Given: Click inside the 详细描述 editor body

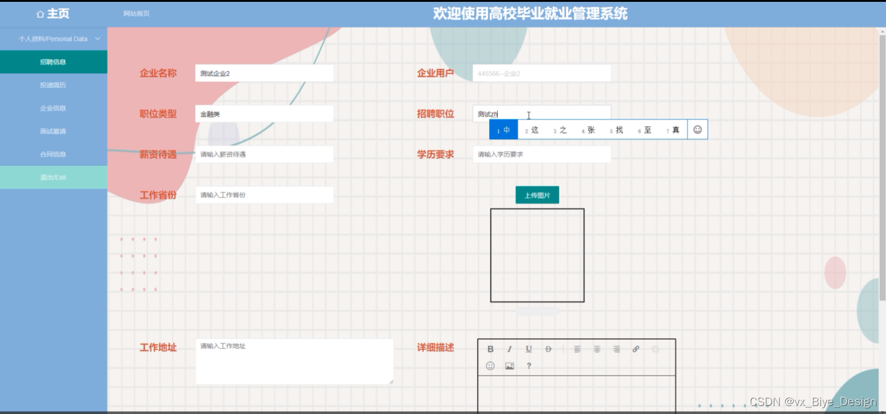Looking at the screenshot, I should pos(577,394).
